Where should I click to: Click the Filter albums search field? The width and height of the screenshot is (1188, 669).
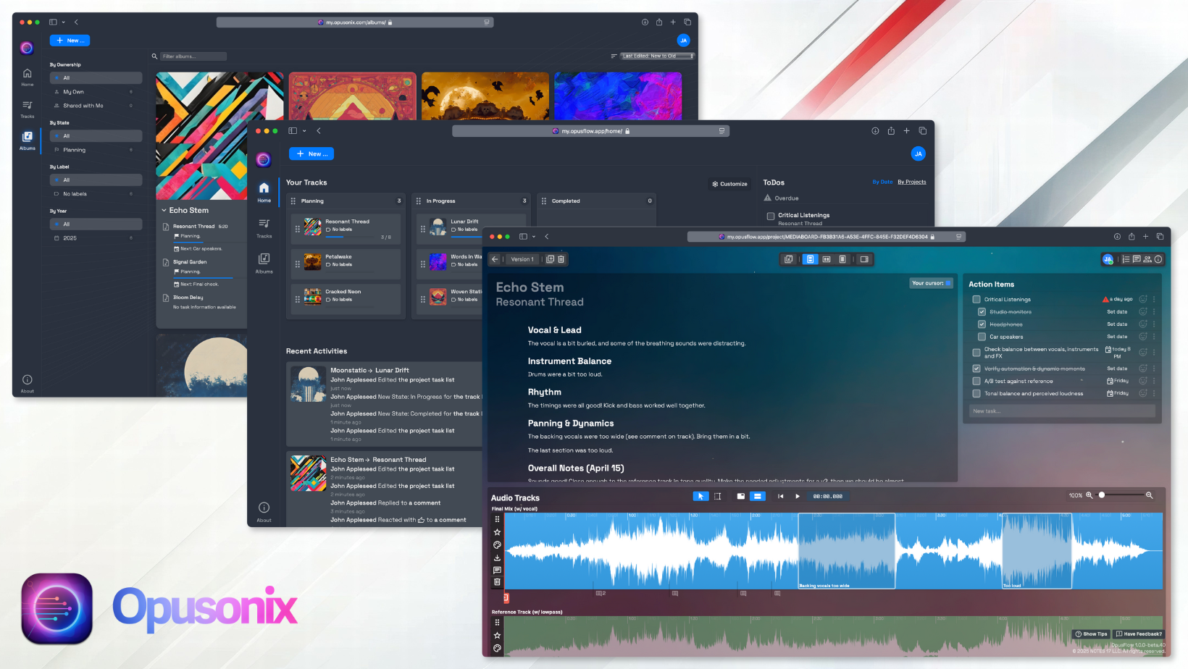193,56
